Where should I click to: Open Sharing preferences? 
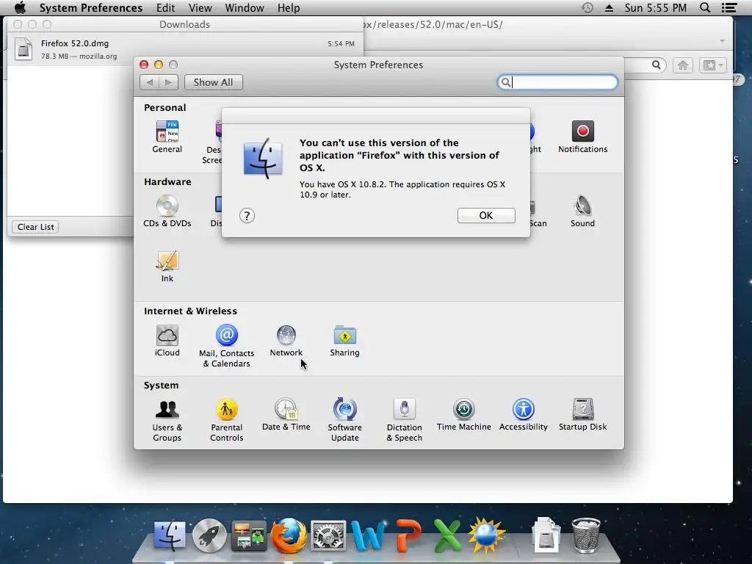click(x=344, y=341)
